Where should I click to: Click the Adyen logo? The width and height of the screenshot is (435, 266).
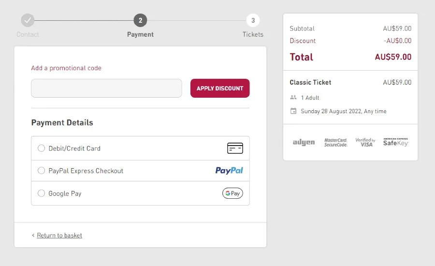click(x=304, y=142)
